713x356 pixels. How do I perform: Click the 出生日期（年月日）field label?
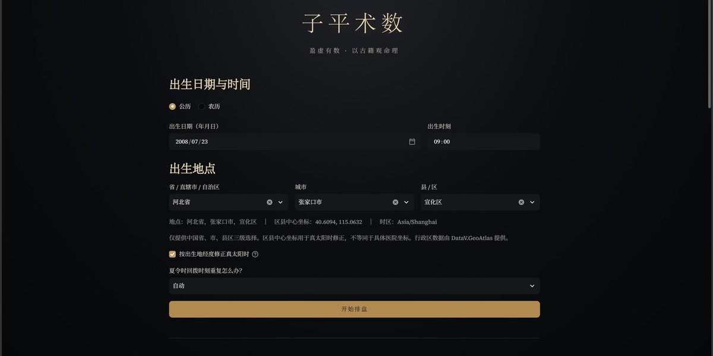[x=194, y=126]
